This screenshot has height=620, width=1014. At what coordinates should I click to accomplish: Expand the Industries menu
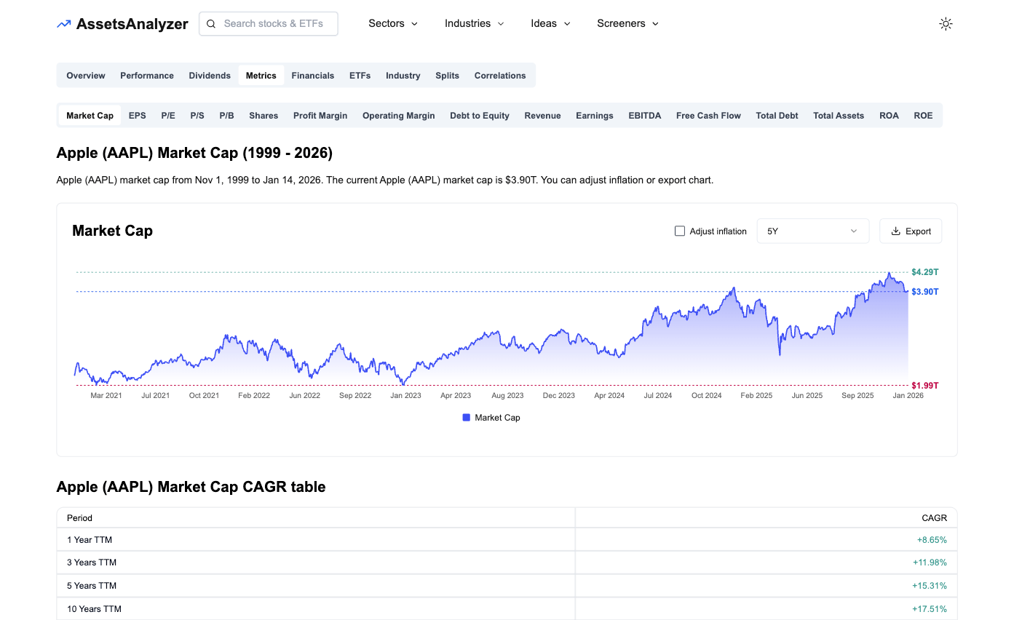point(475,24)
